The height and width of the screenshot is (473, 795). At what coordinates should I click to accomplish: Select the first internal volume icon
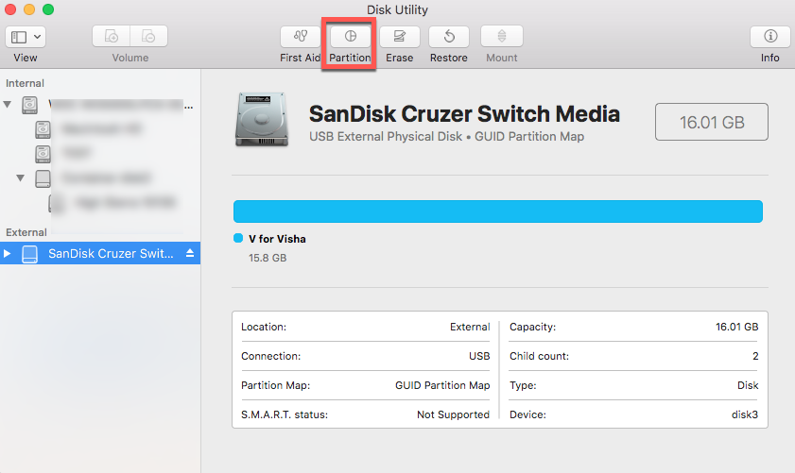pyautogui.click(x=43, y=129)
